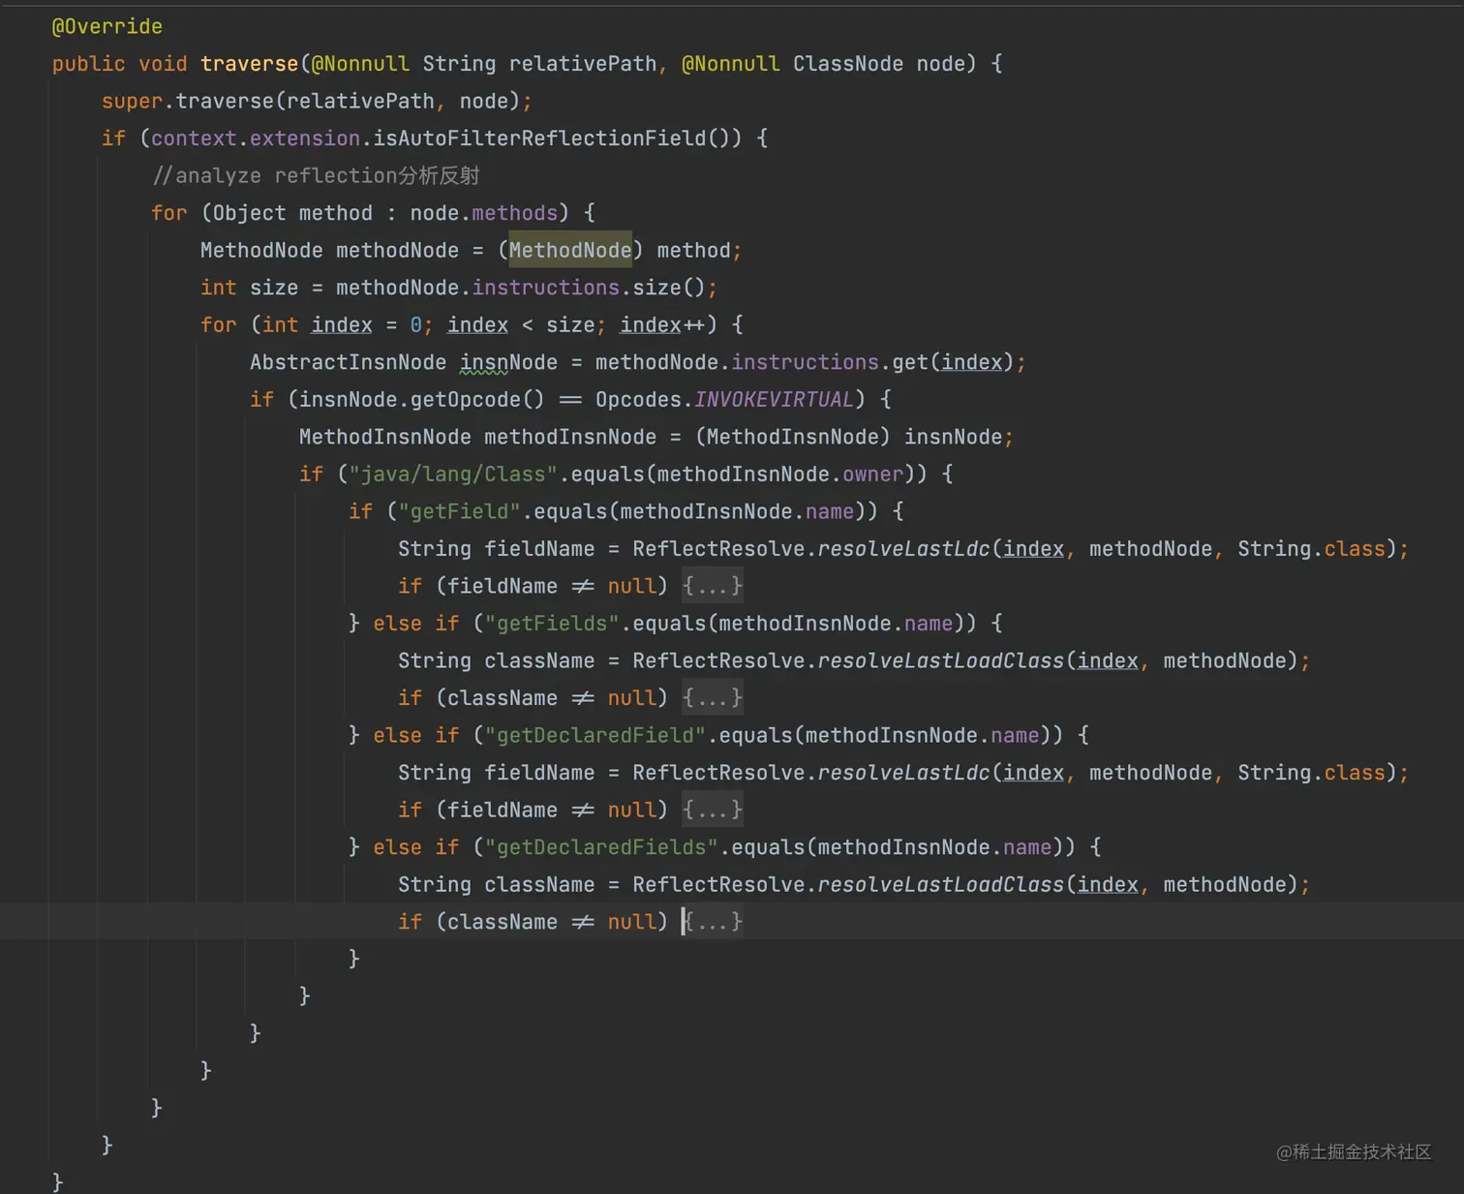Click the 'int size' declaration

click(x=250, y=288)
